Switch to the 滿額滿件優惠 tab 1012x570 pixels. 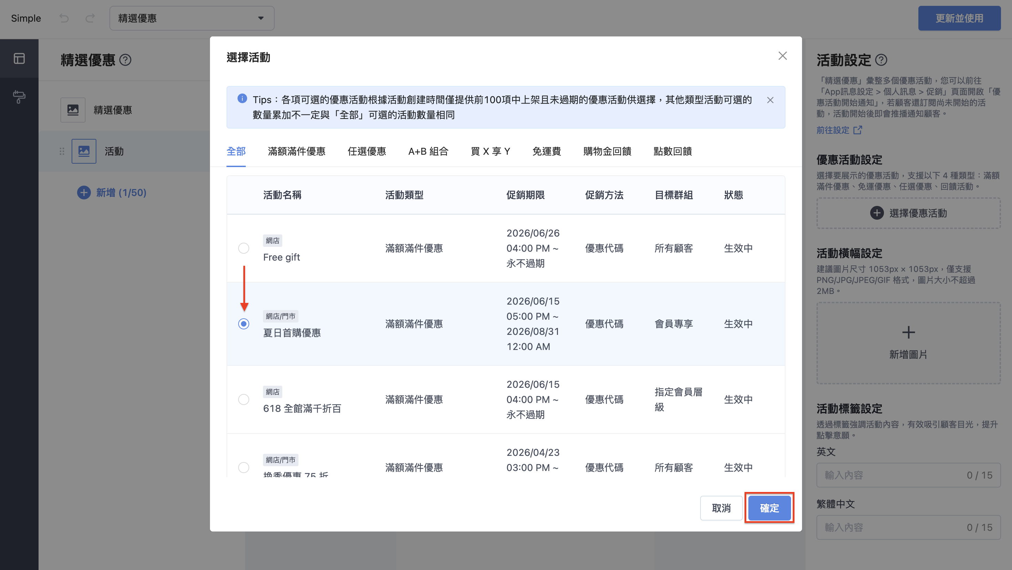pos(297,151)
